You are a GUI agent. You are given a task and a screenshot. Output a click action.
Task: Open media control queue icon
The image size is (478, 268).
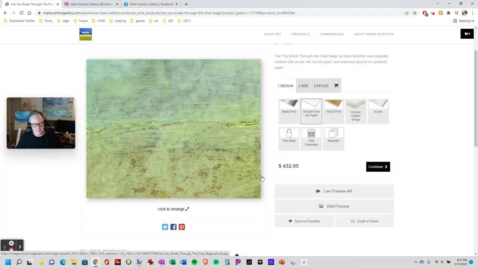pyautogui.click(x=456, y=13)
